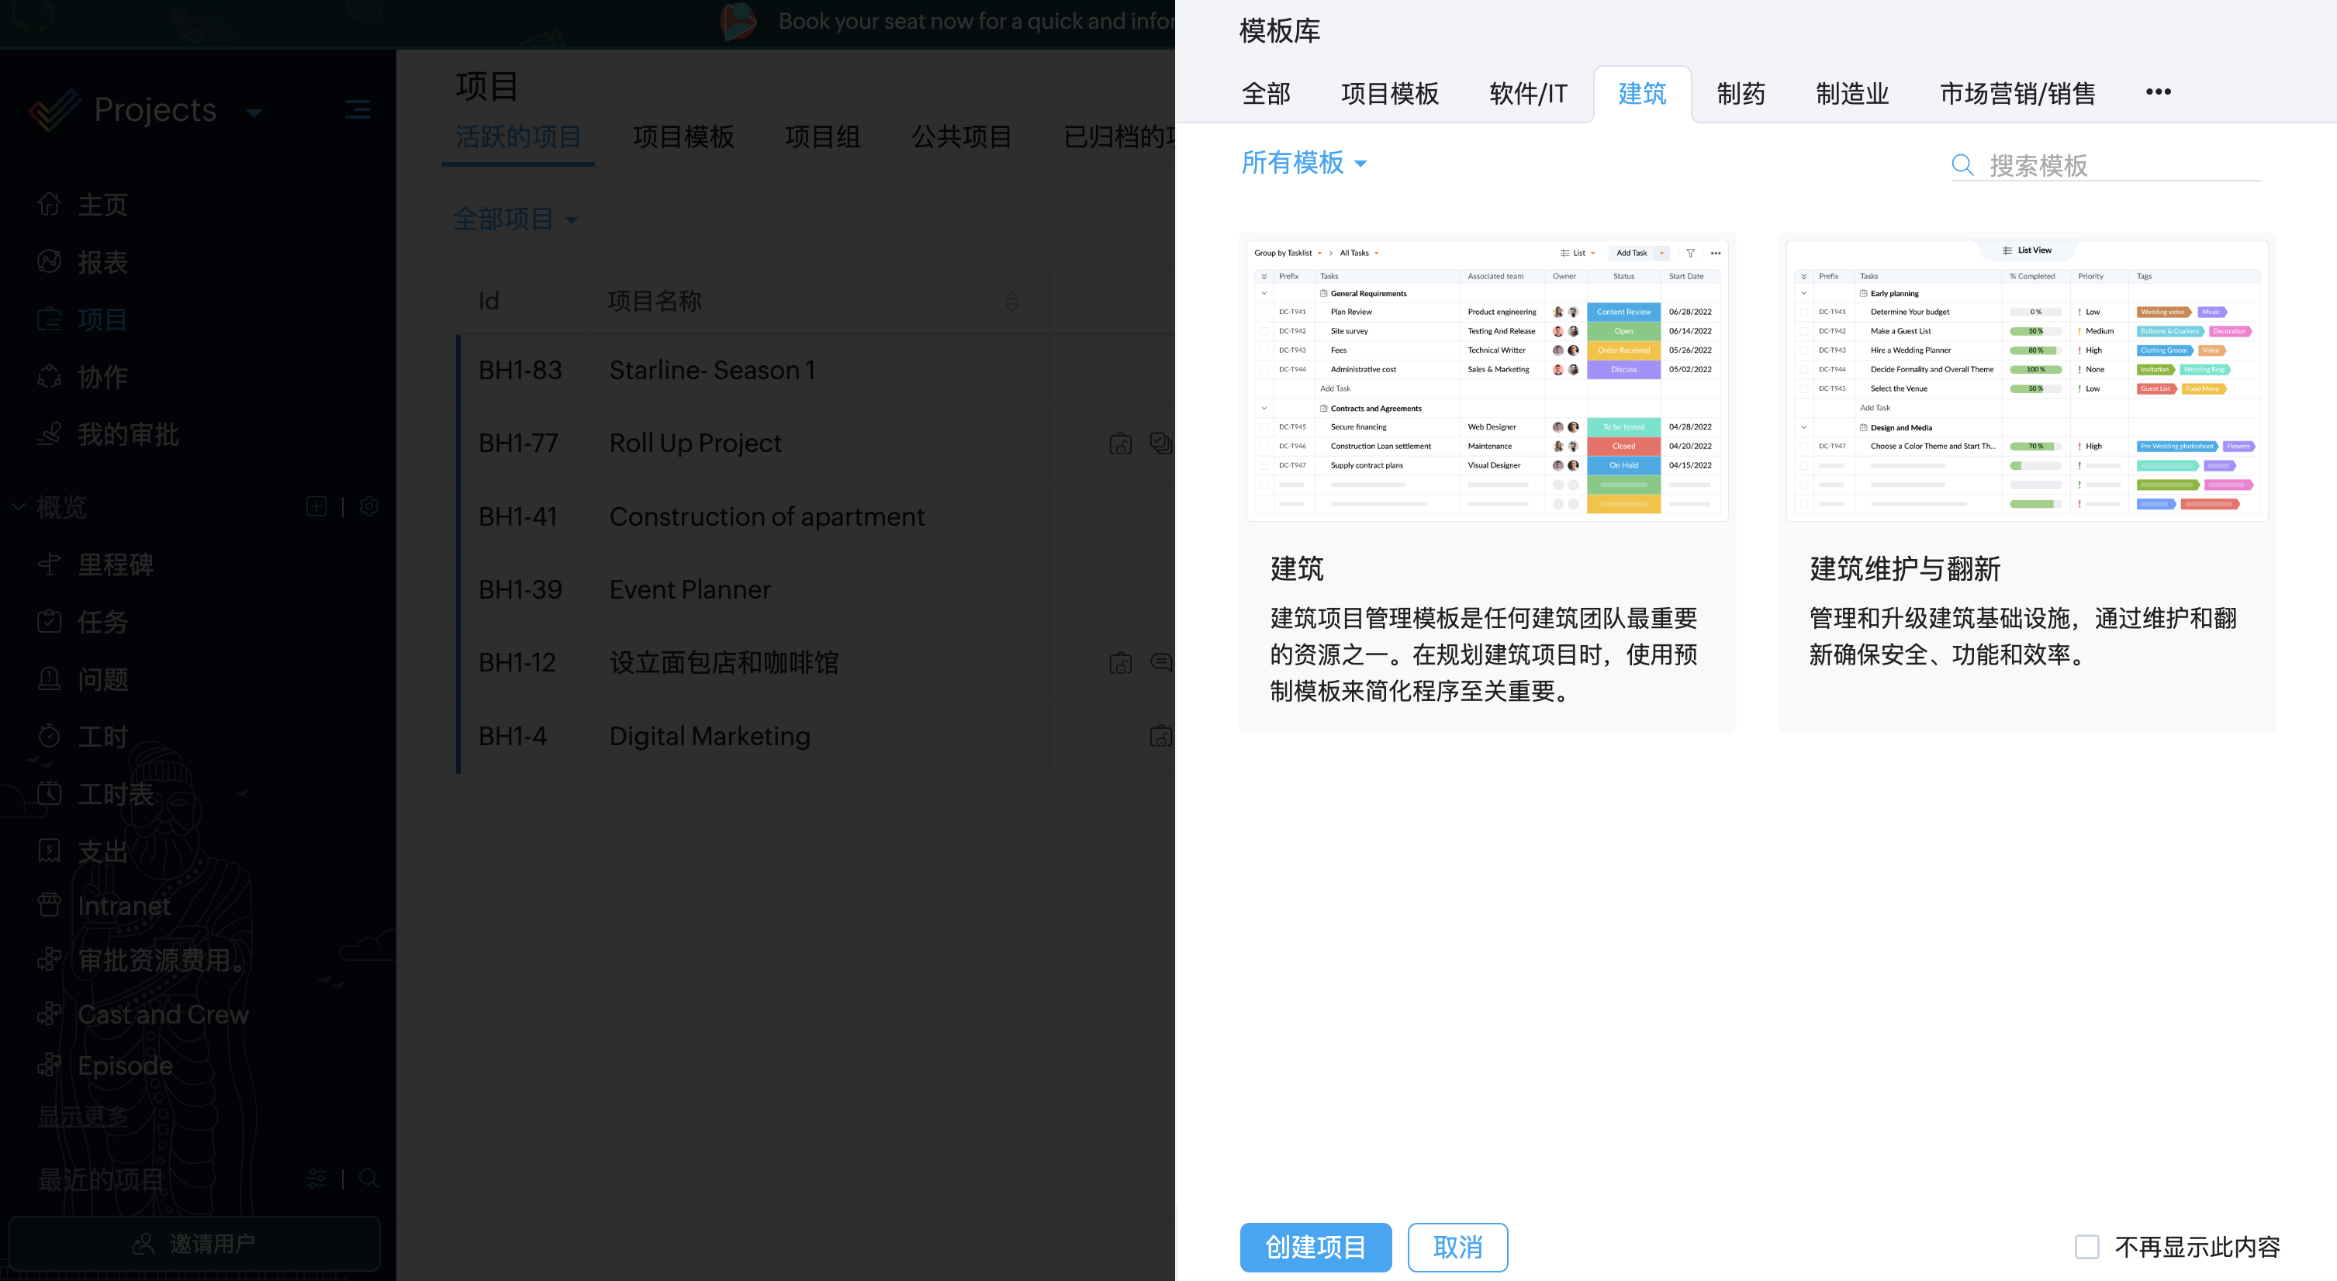Expand the 所有模板 dropdown
2337x1281 pixels.
click(1304, 164)
